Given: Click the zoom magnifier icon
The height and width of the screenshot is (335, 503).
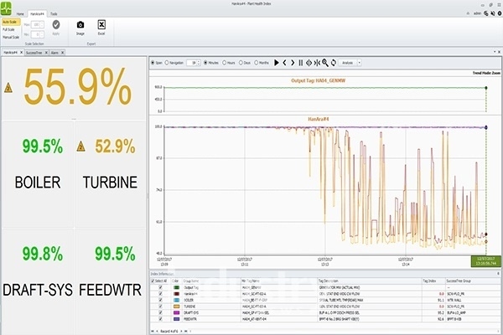Looking at the screenshot, I should coord(324,62).
